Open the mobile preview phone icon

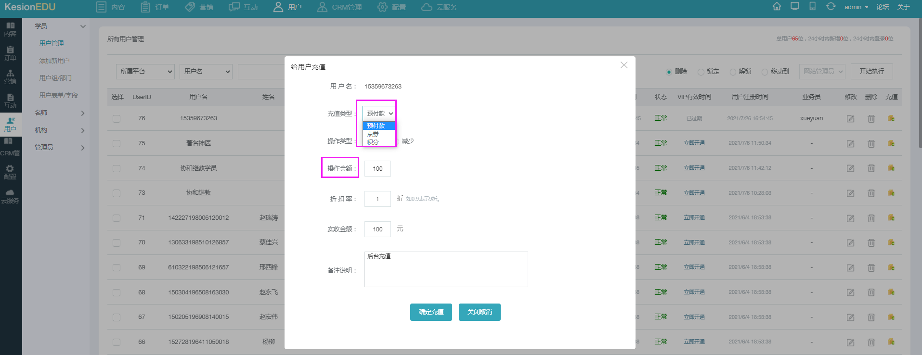(812, 7)
